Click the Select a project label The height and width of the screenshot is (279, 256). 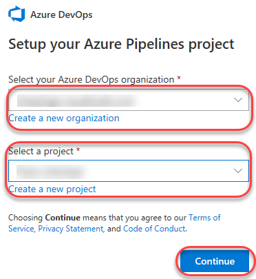point(41,152)
